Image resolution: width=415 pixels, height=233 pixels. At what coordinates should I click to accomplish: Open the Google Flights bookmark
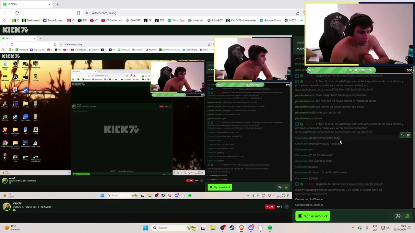(x=270, y=20)
